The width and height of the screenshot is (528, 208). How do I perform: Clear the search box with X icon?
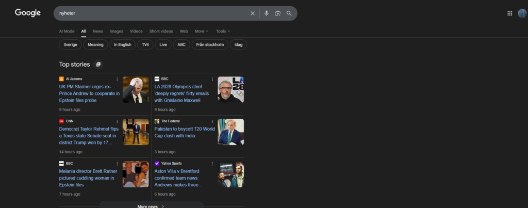(x=253, y=13)
